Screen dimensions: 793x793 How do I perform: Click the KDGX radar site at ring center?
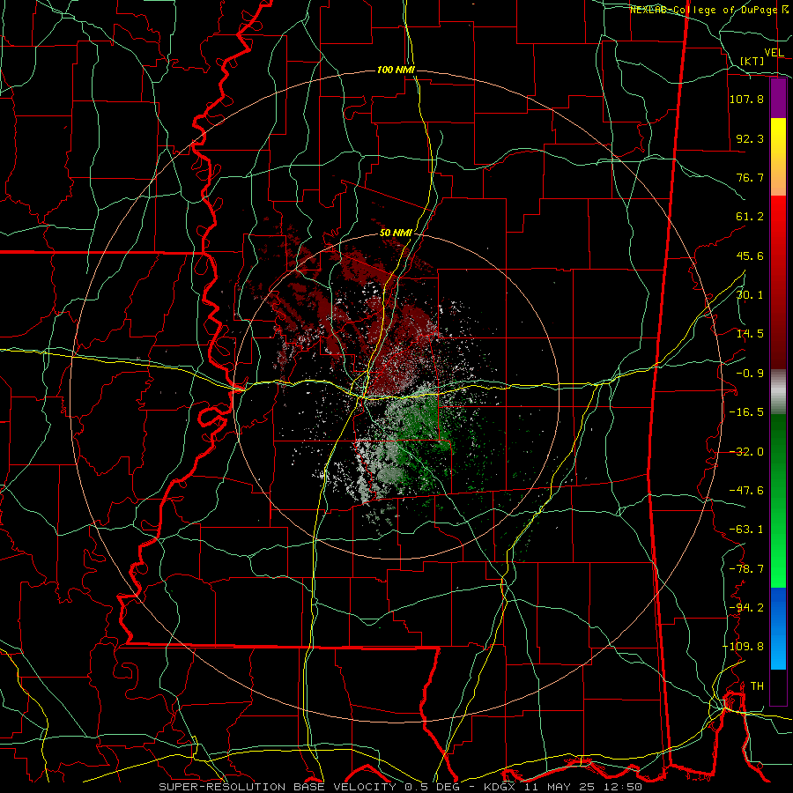tap(396, 396)
